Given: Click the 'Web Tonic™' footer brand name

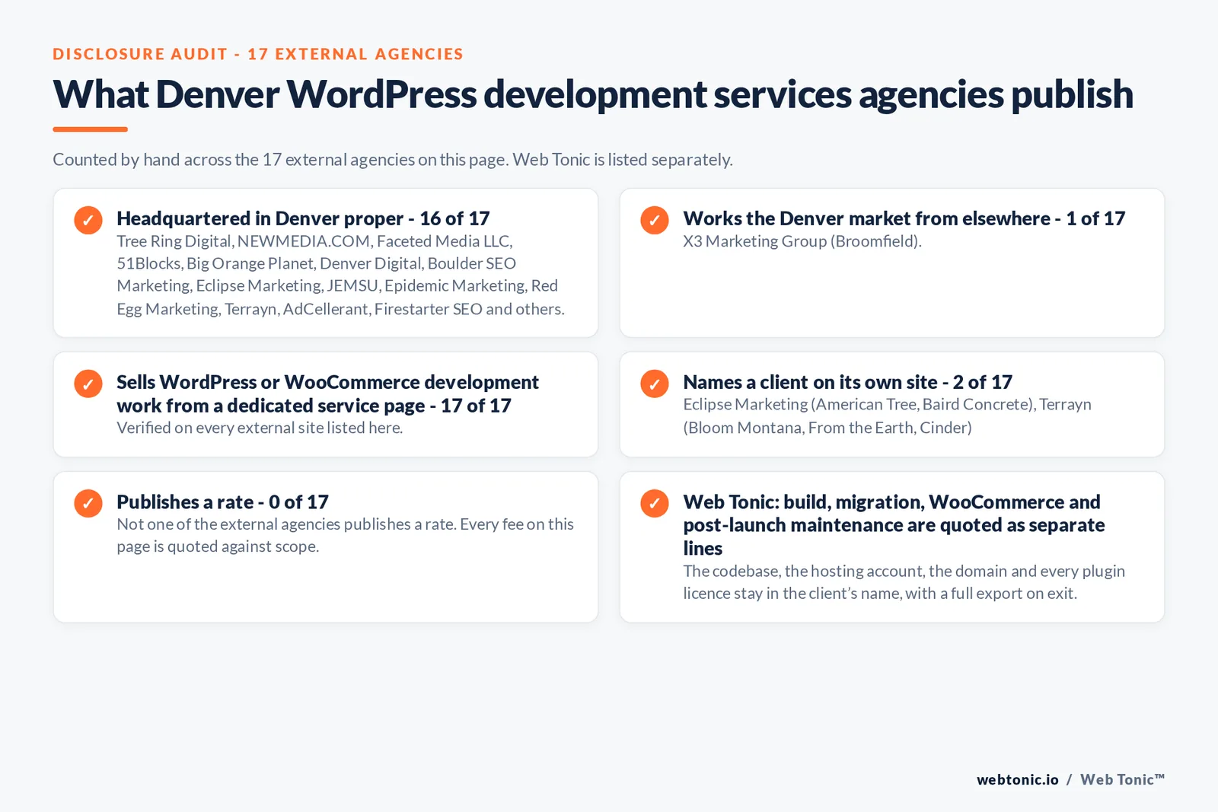Looking at the screenshot, I should (x=1122, y=779).
